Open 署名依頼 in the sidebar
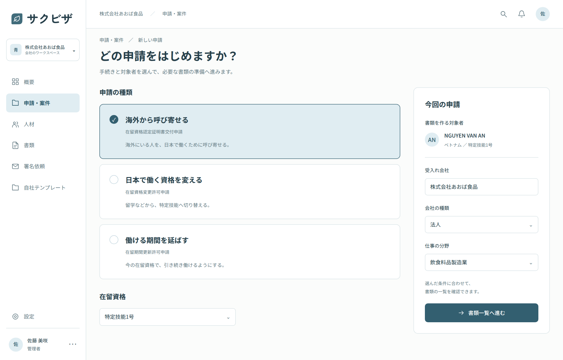The width and height of the screenshot is (563, 360). click(x=43, y=166)
